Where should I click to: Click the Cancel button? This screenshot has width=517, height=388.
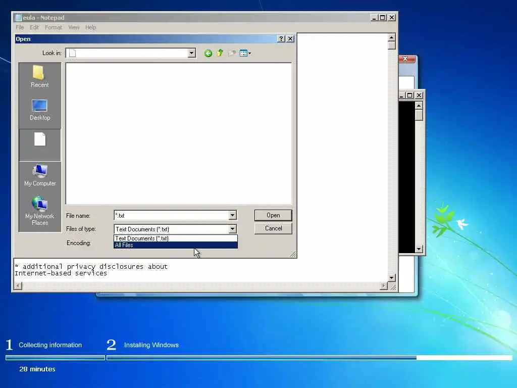click(x=273, y=228)
